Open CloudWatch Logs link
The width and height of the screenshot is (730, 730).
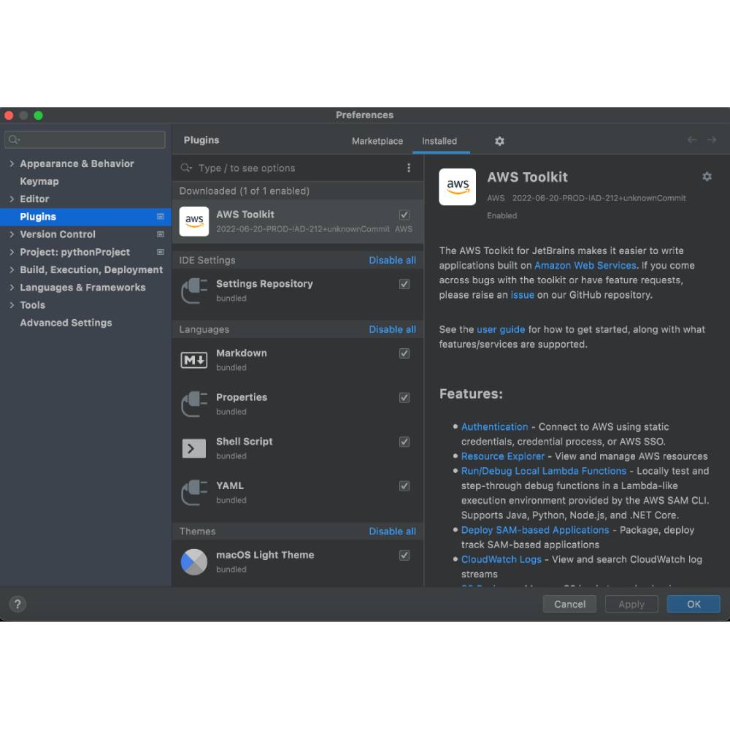coord(501,559)
